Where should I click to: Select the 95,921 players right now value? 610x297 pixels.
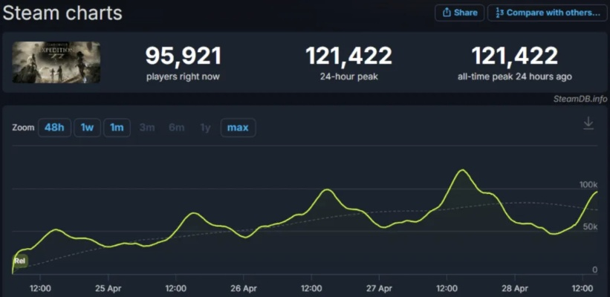(x=184, y=56)
